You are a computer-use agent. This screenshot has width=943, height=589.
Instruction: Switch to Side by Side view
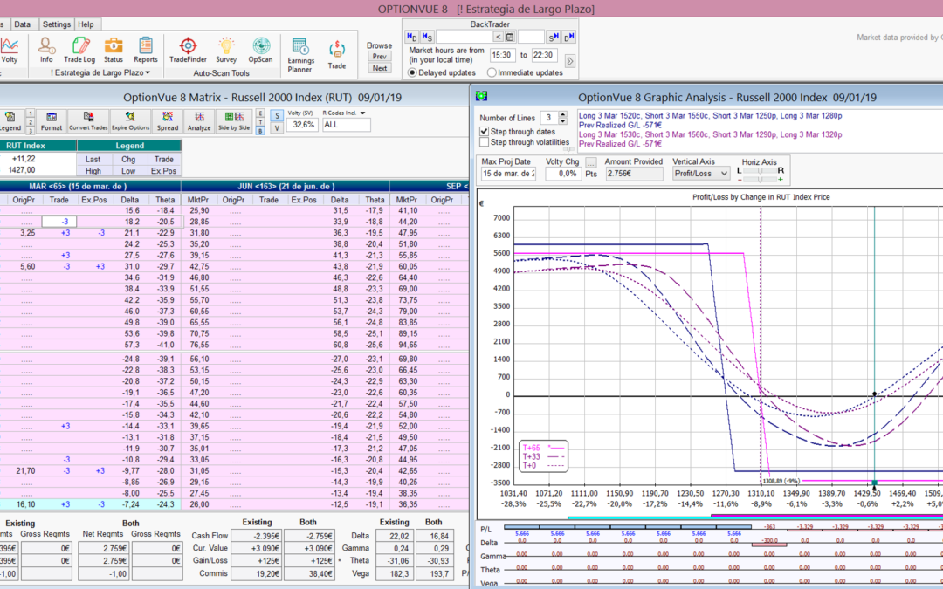click(x=234, y=120)
